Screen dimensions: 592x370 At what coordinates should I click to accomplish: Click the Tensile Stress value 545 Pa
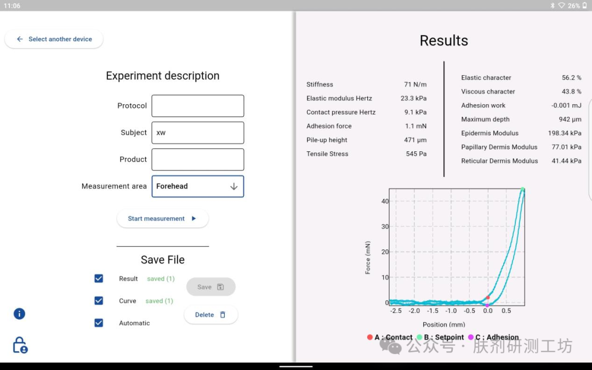[x=416, y=154]
